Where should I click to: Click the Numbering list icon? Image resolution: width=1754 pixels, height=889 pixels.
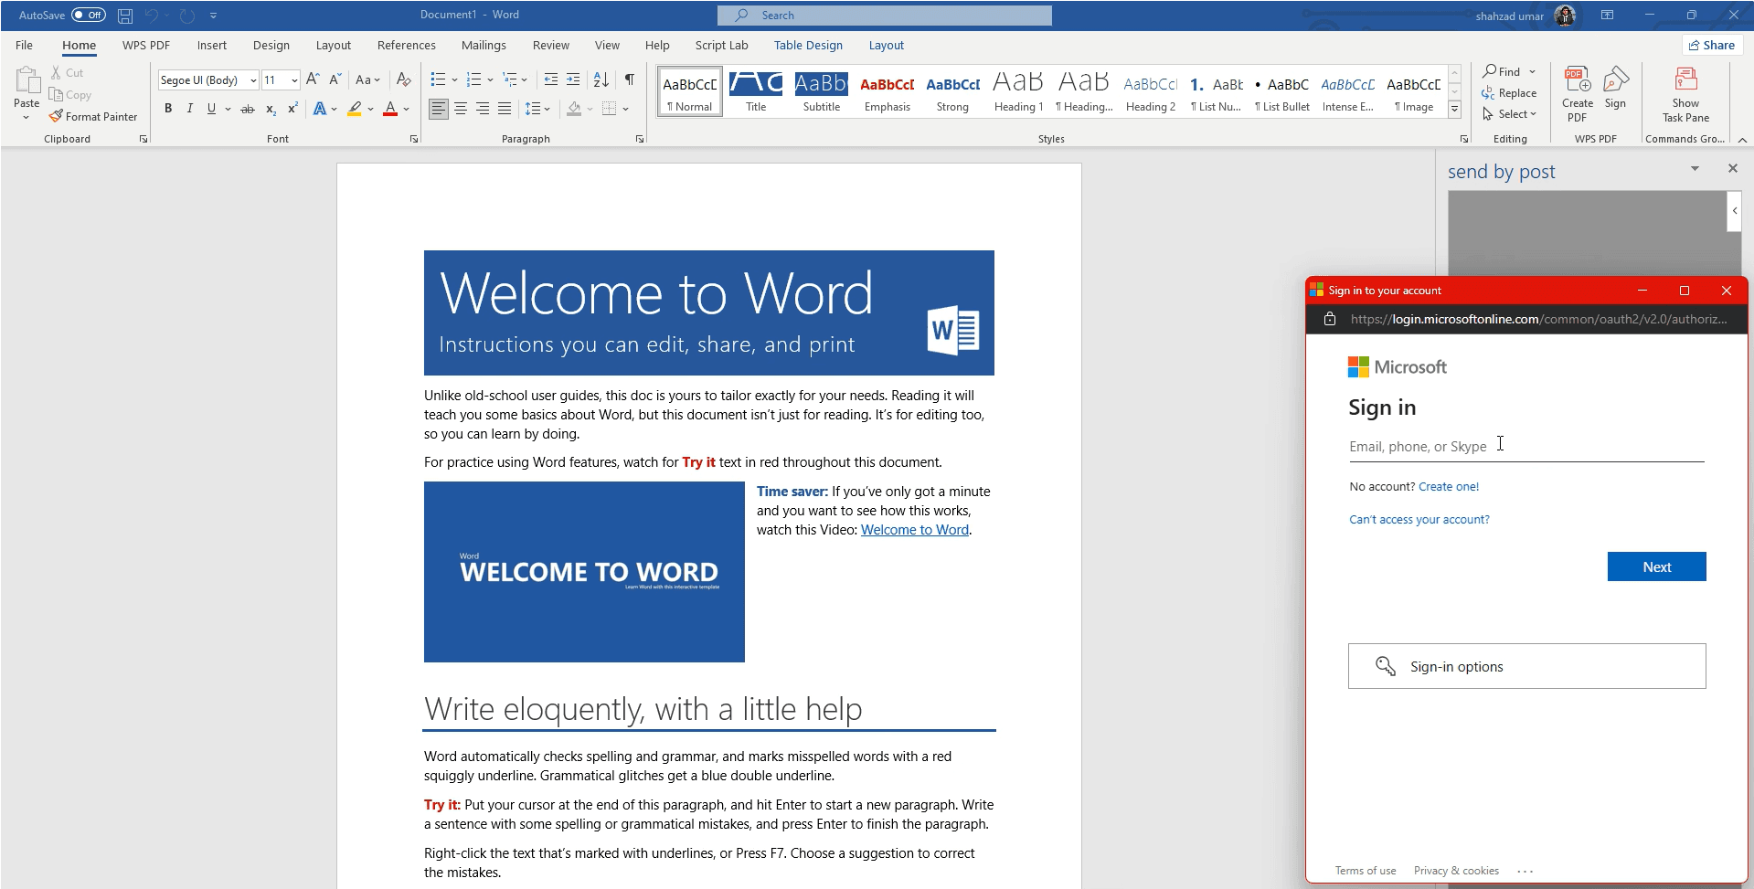tap(473, 80)
